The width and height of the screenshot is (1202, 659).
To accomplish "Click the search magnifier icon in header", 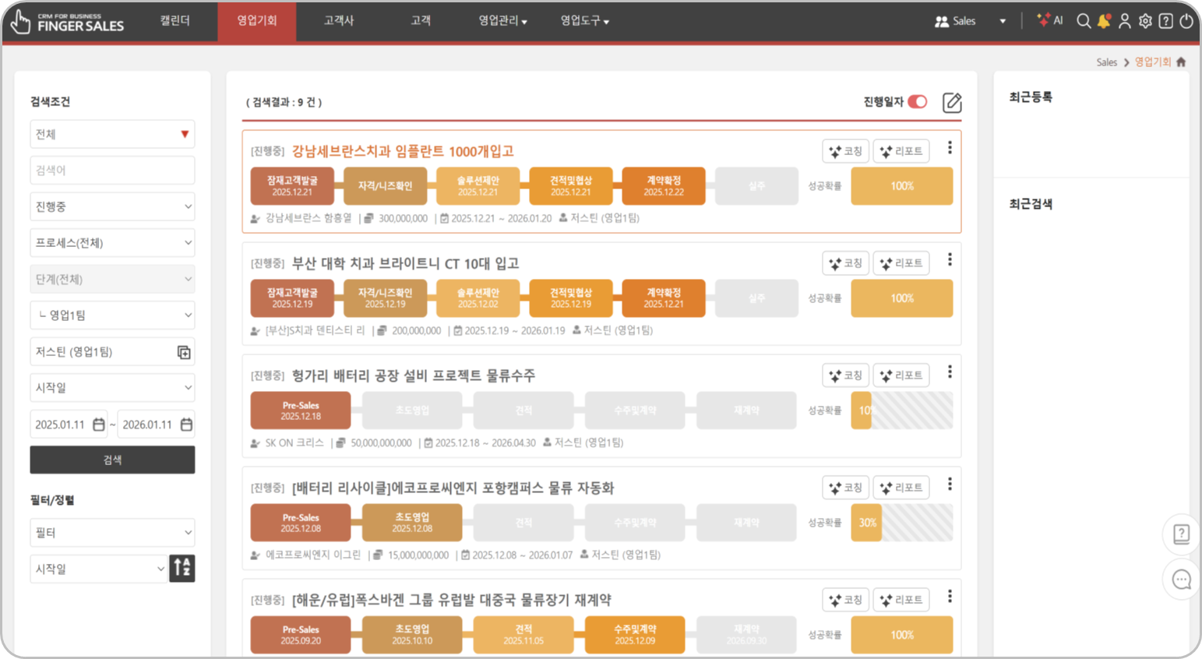I will point(1083,21).
